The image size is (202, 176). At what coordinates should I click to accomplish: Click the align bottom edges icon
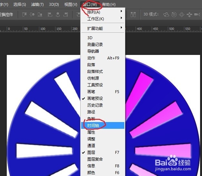point(40,14)
